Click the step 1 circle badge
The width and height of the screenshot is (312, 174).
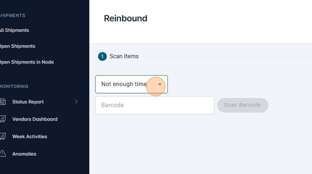(102, 56)
